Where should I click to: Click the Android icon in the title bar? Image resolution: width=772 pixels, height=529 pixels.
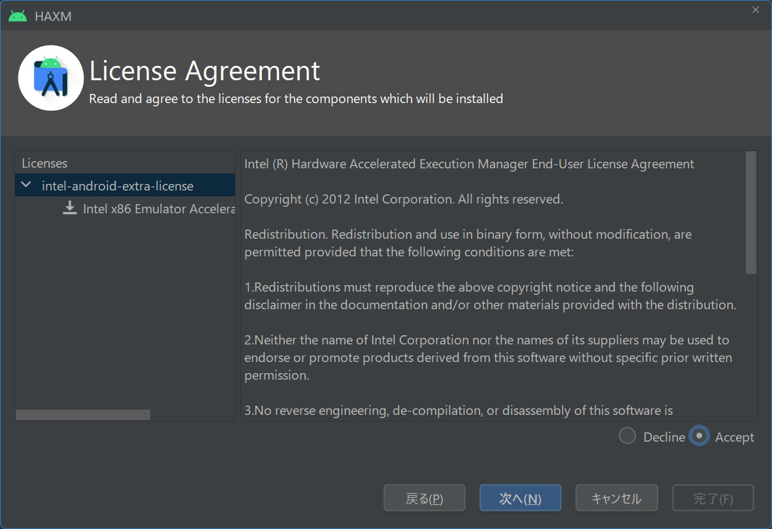pos(18,16)
